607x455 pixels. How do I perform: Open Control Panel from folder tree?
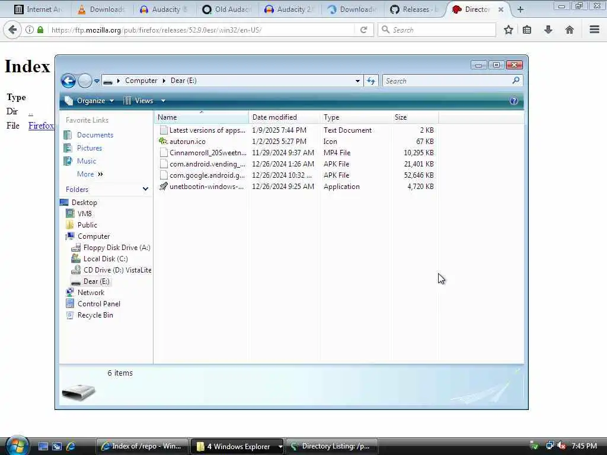[99, 304]
